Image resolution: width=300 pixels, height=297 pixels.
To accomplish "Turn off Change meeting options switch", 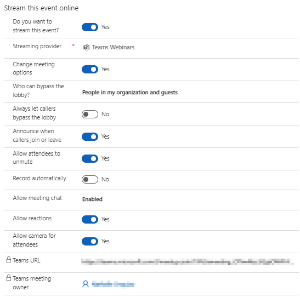I will (90, 70).
